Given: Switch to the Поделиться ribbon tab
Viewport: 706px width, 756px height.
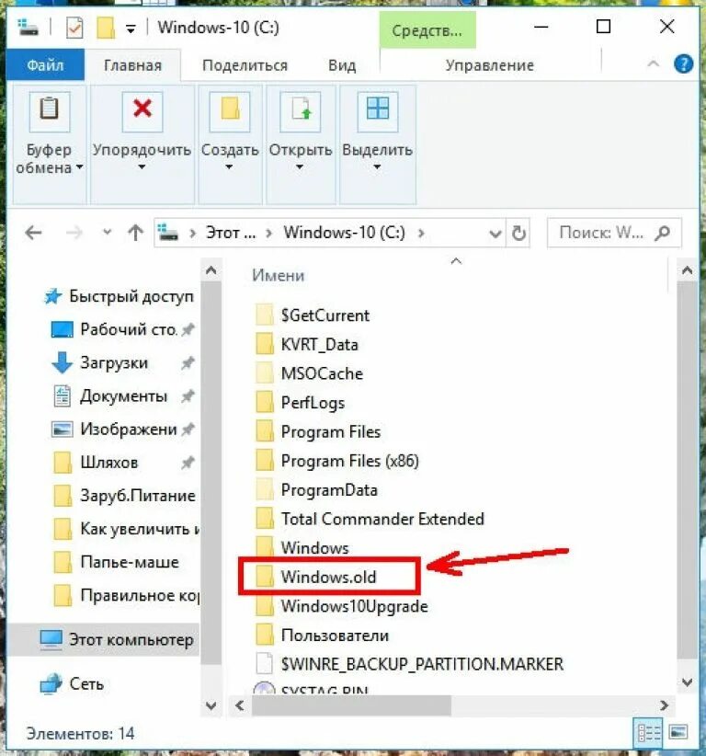Looking at the screenshot, I should click(245, 65).
